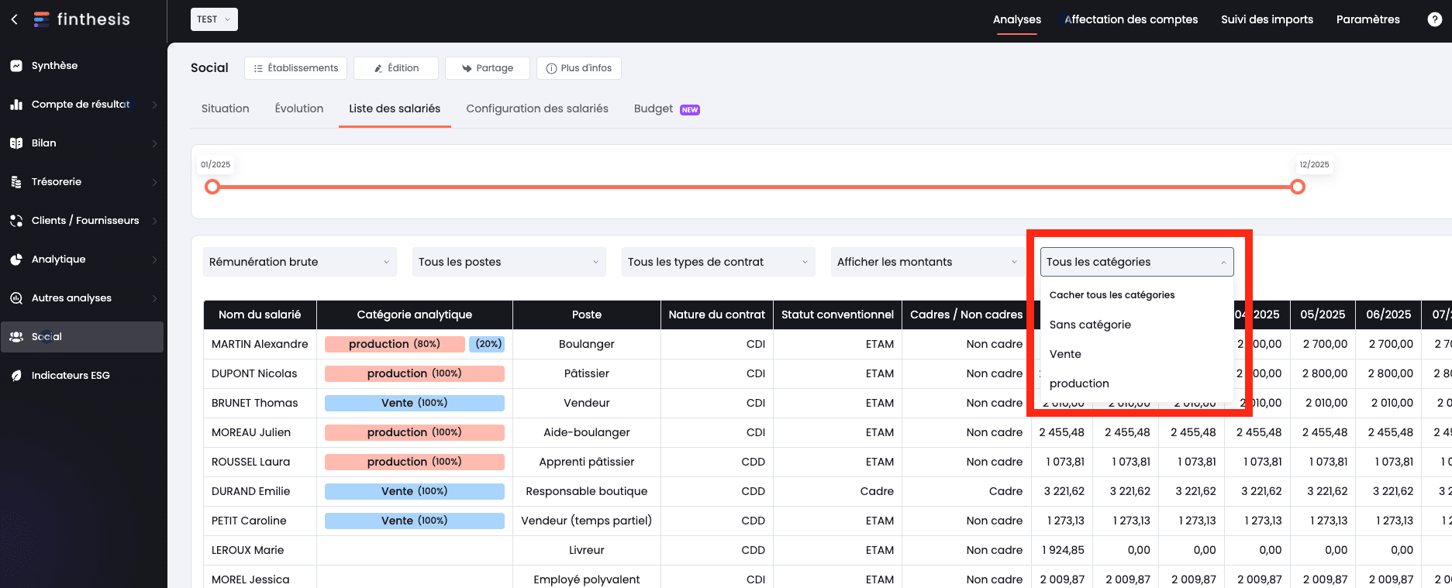Click BRUNET Thomas's Vente (100%) tag
The width and height of the screenshot is (1452, 588).
point(415,403)
